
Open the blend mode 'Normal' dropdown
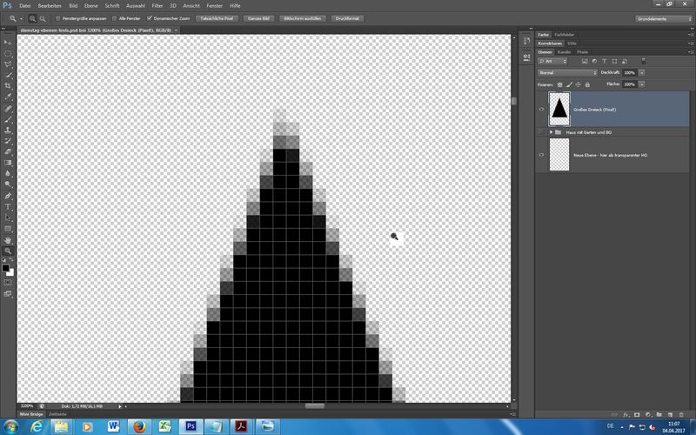(x=566, y=72)
